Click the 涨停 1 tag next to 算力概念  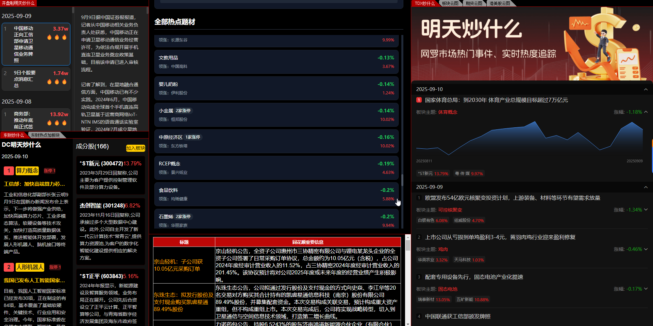tap(49, 170)
